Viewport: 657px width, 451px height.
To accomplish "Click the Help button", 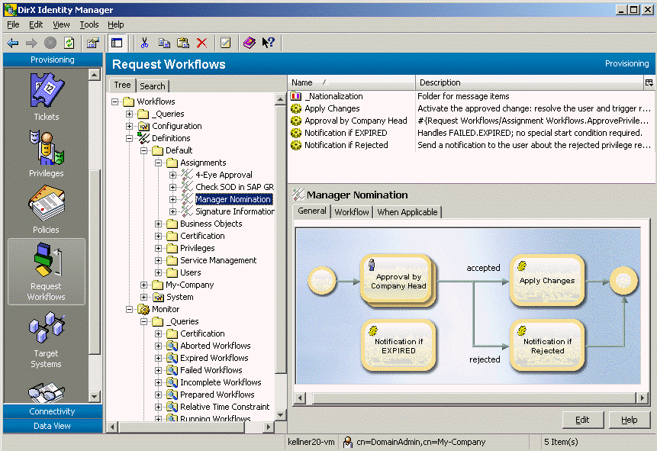I will 631,420.
